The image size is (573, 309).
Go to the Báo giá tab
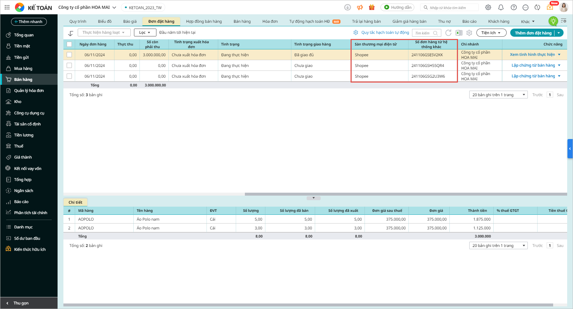pyautogui.click(x=130, y=21)
